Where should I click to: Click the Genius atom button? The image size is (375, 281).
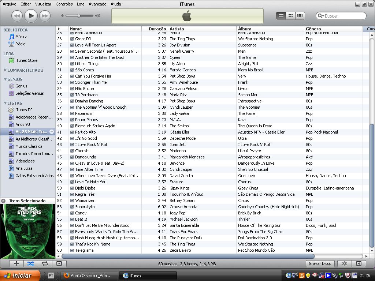pyautogui.click(x=344, y=263)
